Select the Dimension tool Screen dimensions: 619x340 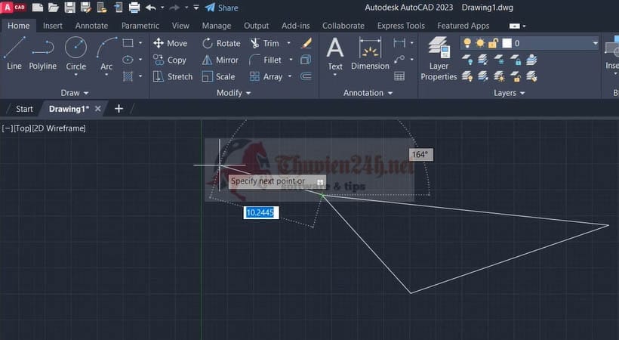tap(370, 54)
